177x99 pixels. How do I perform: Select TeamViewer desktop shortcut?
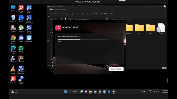coord(29,39)
